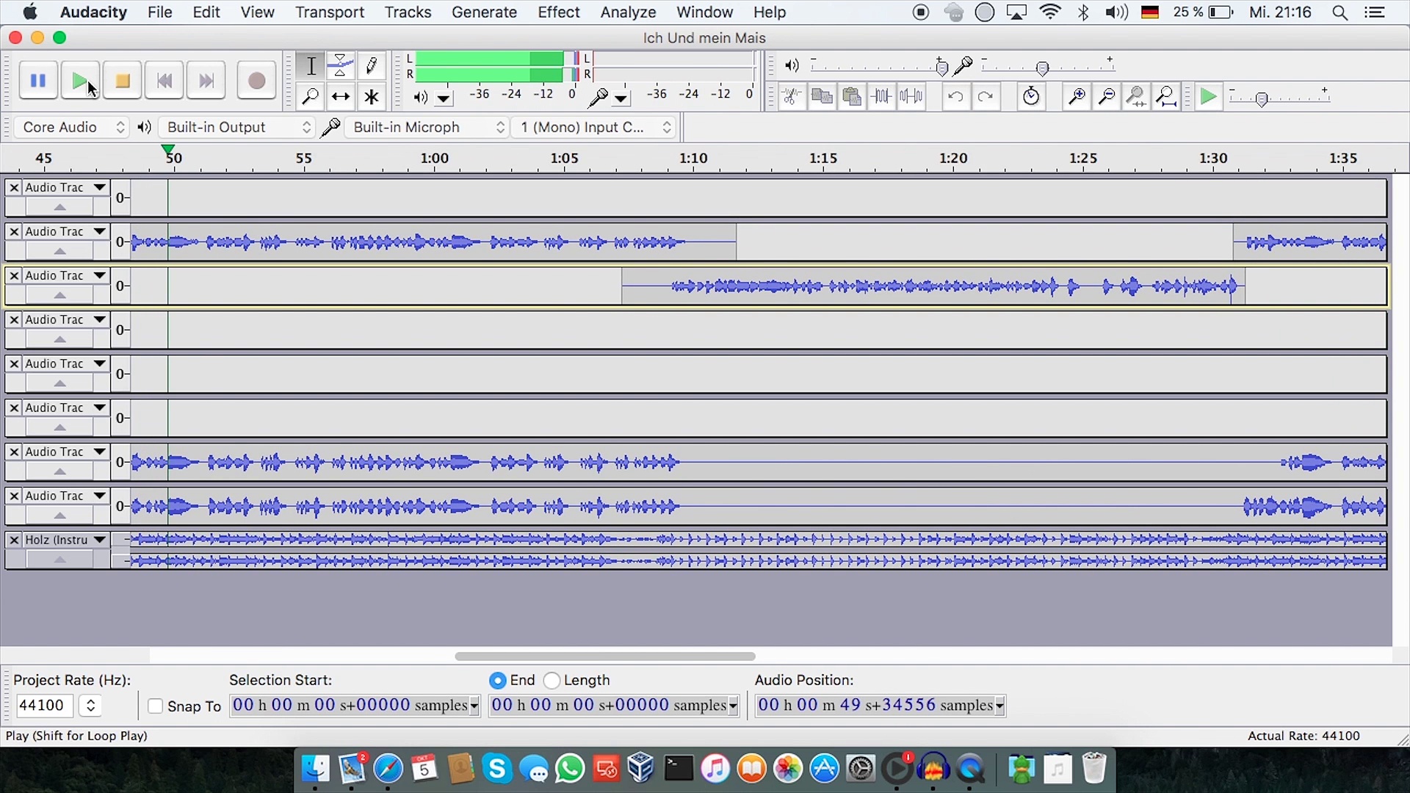1410x793 pixels.
Task: Select the Envelope tool
Action: coord(341,65)
